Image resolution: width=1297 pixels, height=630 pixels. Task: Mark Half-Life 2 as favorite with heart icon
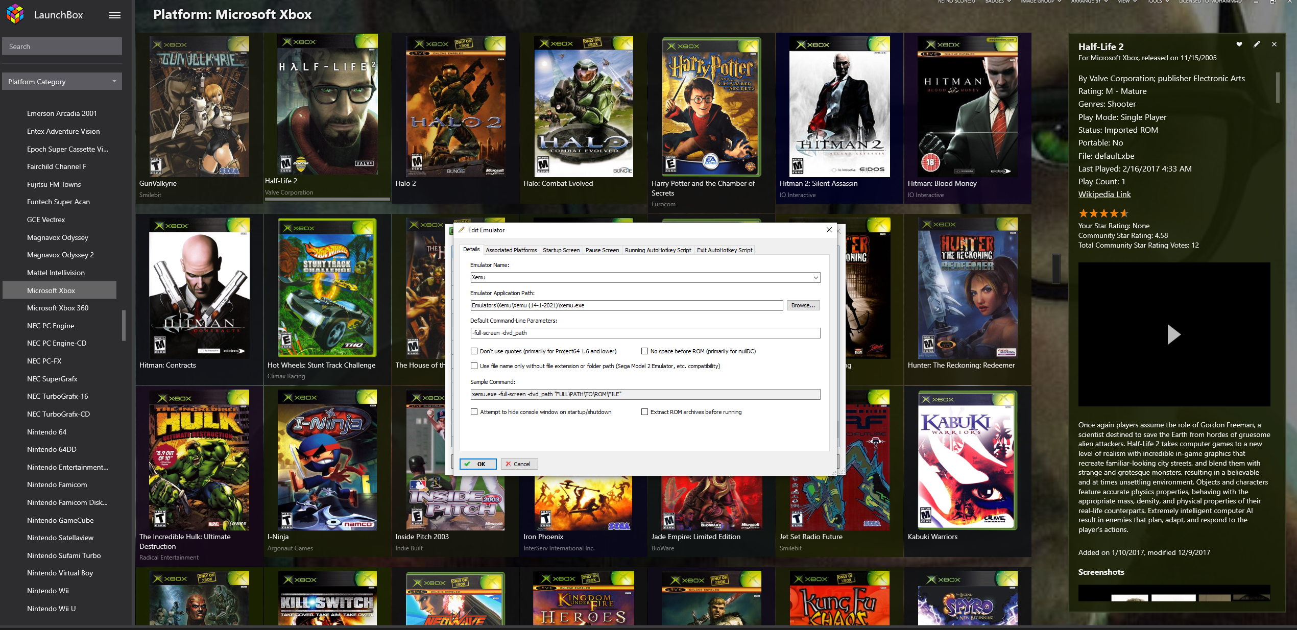(1239, 44)
